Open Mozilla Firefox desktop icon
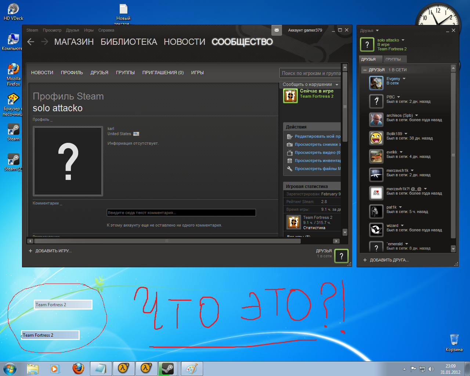This screenshot has width=470, height=376. 14,75
